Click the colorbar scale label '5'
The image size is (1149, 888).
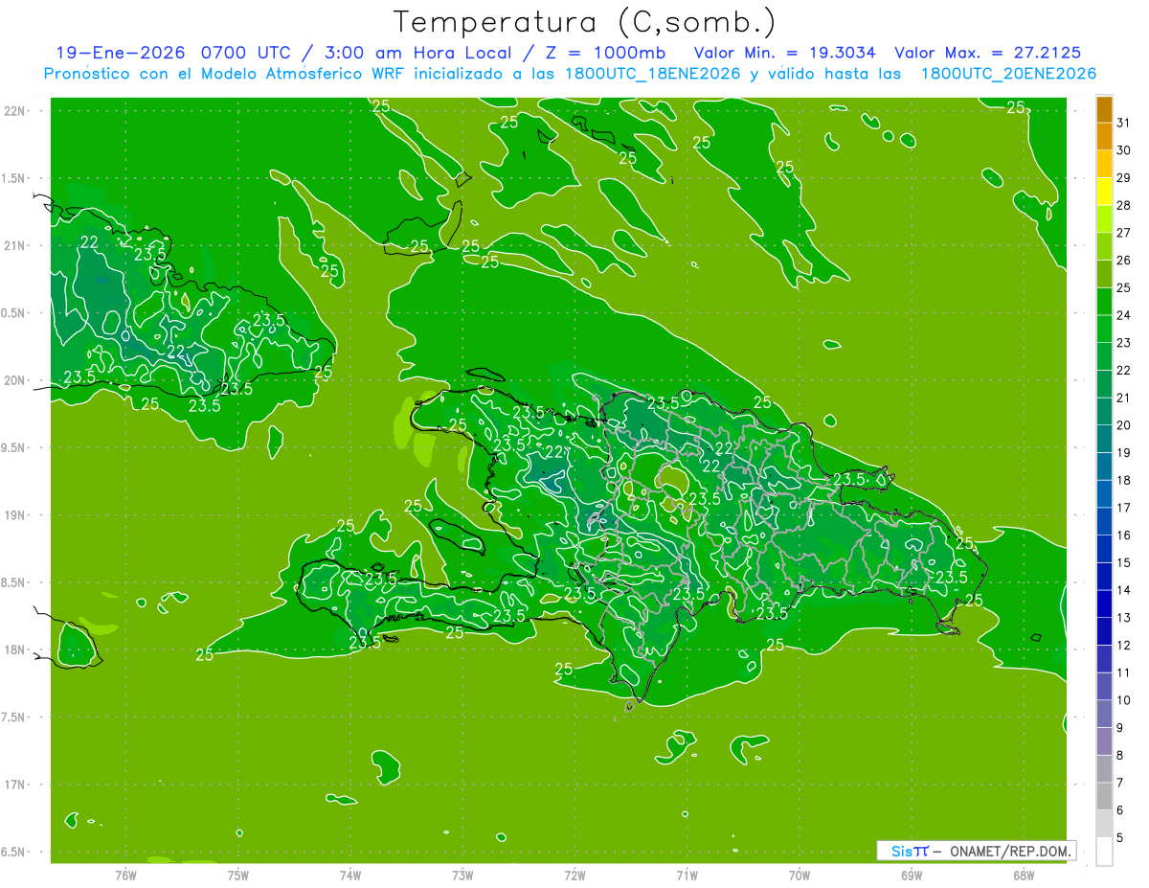pos(1120,837)
